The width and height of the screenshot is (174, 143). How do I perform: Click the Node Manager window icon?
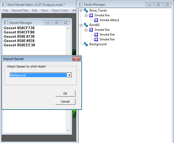81,4
